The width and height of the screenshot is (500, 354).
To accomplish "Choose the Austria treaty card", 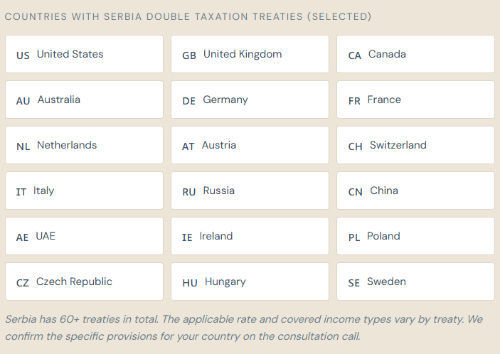I will click(250, 145).
